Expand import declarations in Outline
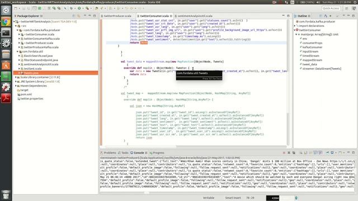The width and height of the screenshot is (358, 201). [295, 26]
